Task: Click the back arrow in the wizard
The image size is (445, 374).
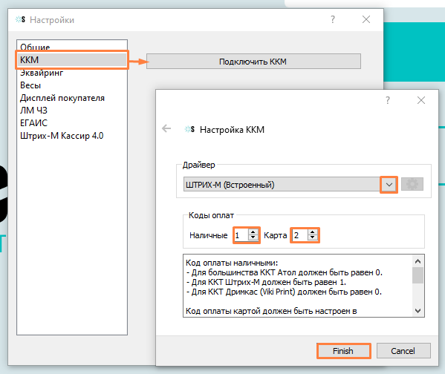Action: click(x=166, y=128)
